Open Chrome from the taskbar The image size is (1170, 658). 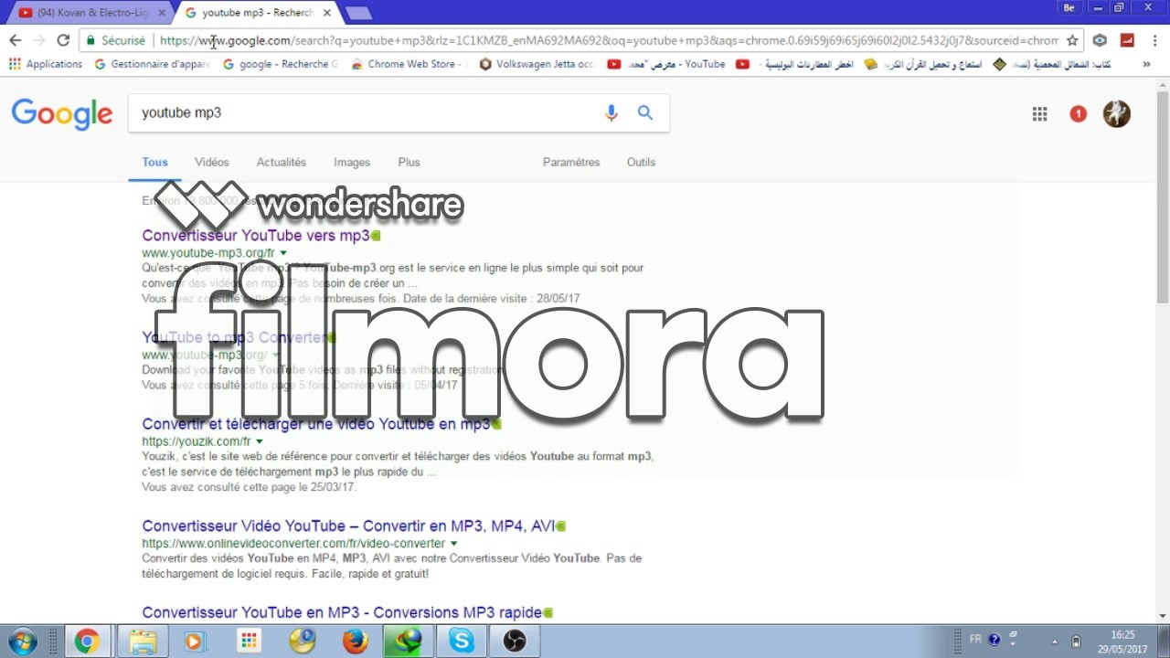tap(87, 642)
